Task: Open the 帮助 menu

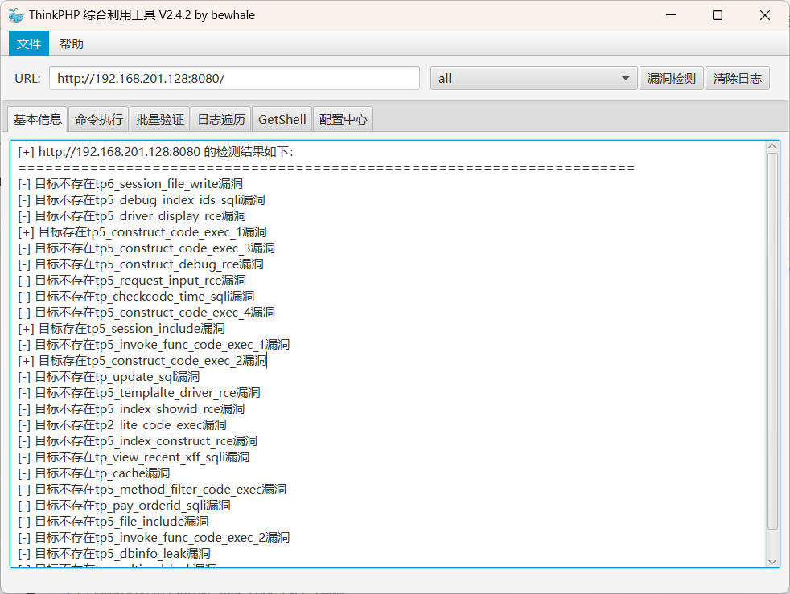Action: [x=72, y=43]
